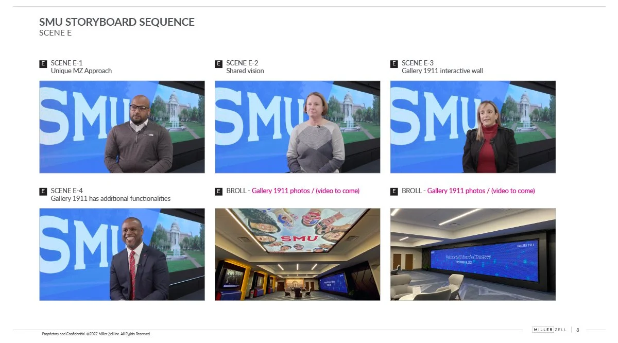
Task: Click the 'Shared vision' caption
Action: click(x=245, y=71)
